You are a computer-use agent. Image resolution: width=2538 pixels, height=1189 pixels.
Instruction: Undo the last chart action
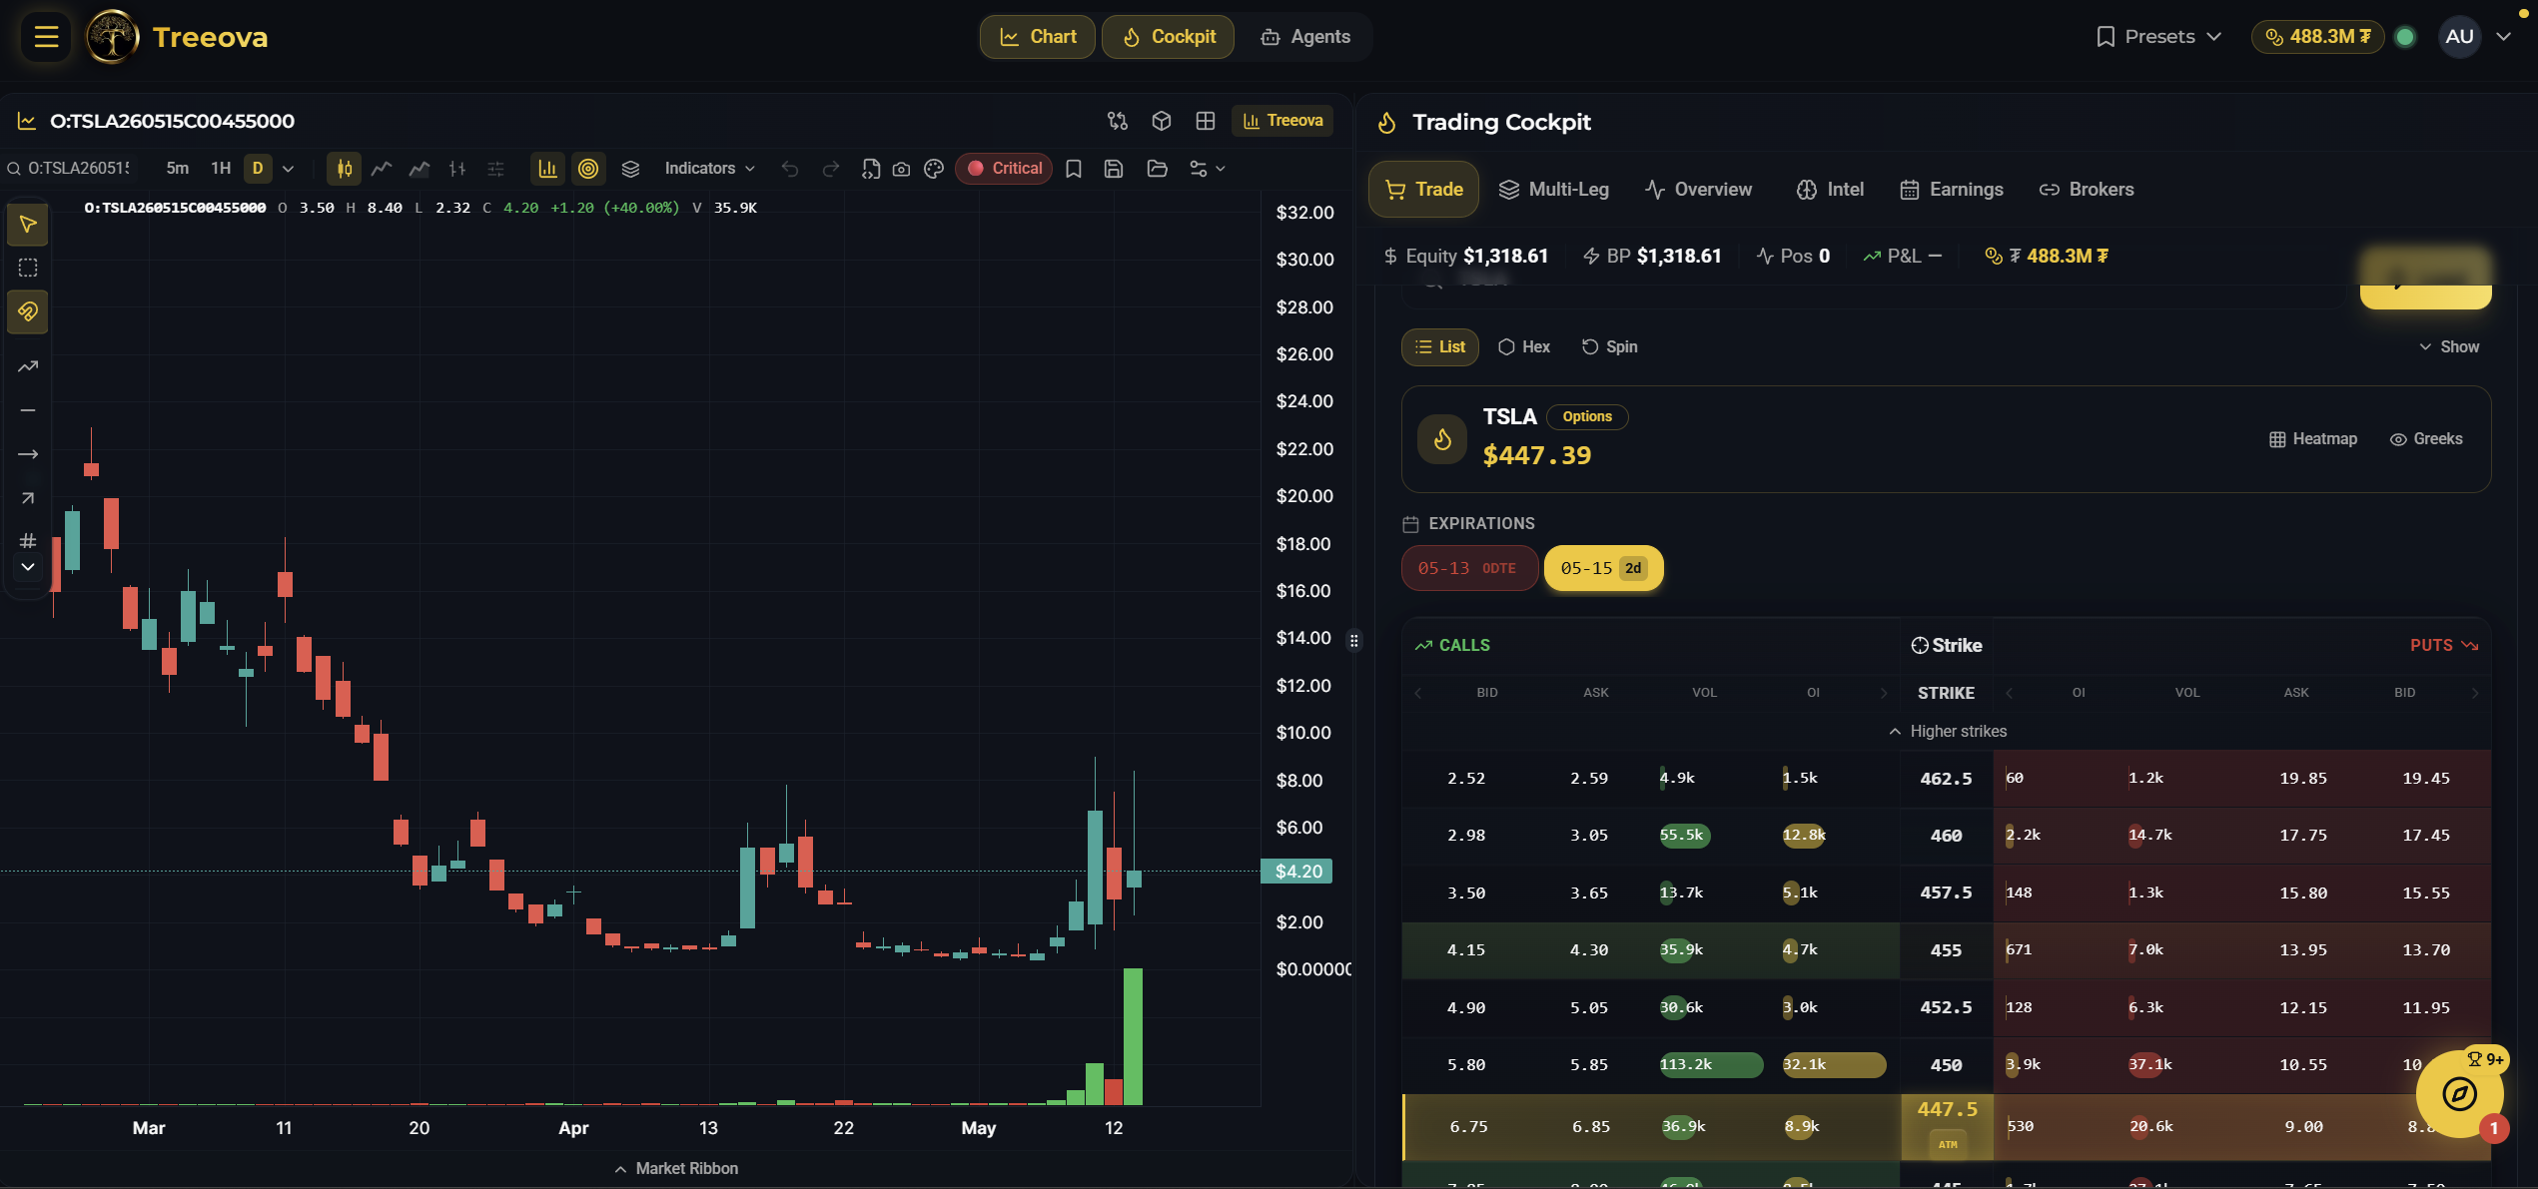click(790, 169)
